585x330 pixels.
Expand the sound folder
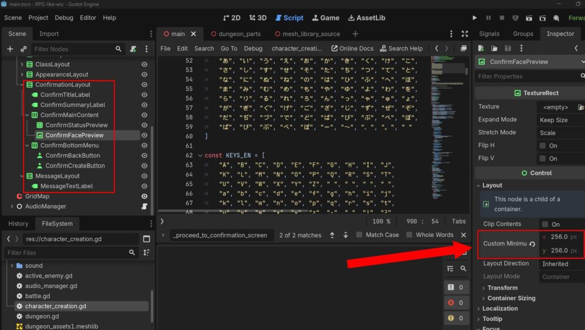12,265
